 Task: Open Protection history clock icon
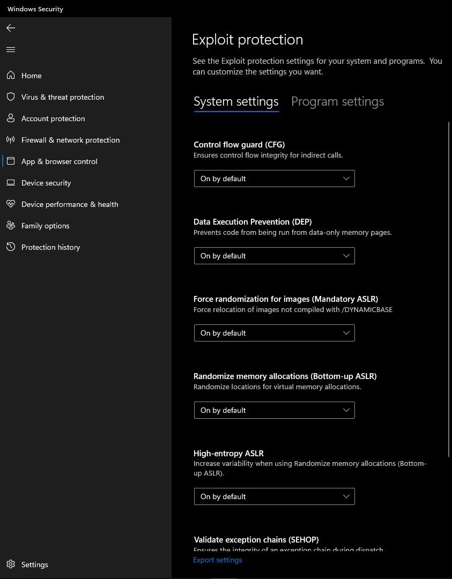[x=11, y=247]
